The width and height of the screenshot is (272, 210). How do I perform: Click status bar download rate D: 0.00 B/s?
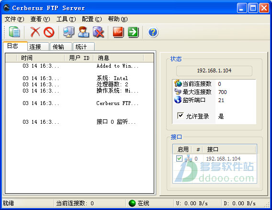(x=240, y=203)
